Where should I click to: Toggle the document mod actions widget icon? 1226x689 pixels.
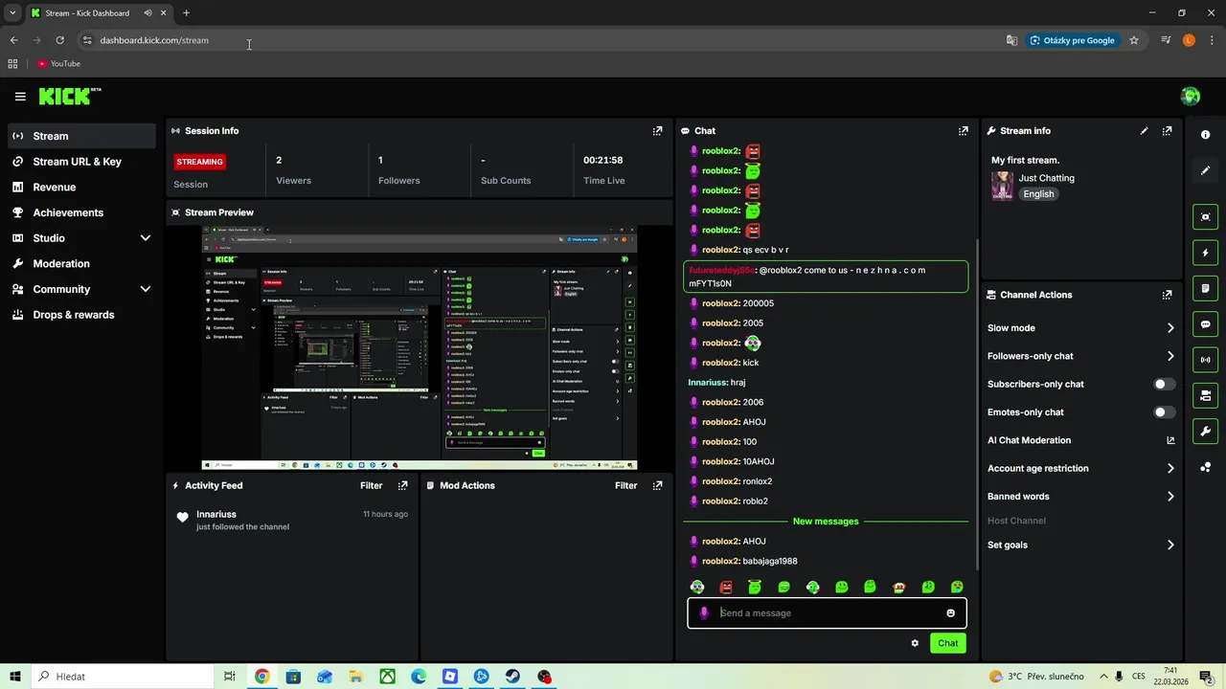point(1205,288)
